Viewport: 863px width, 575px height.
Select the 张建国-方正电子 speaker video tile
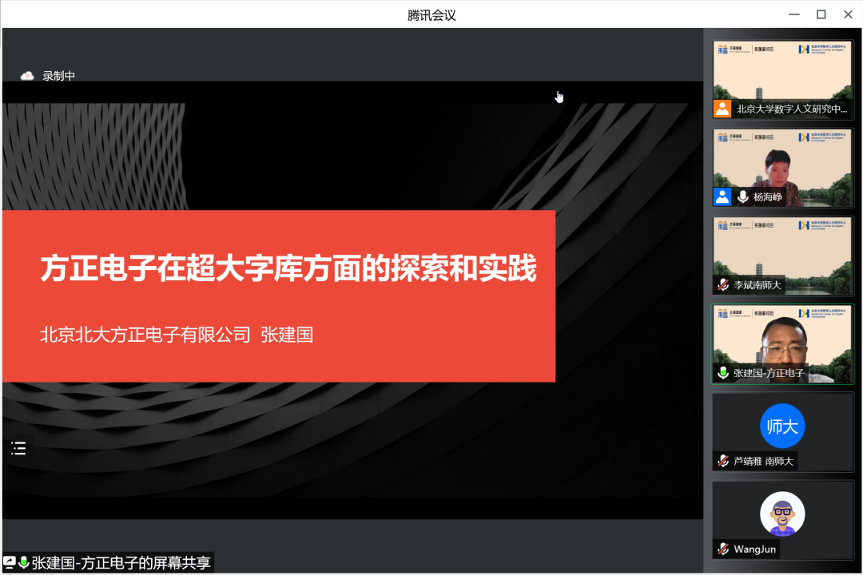(782, 343)
